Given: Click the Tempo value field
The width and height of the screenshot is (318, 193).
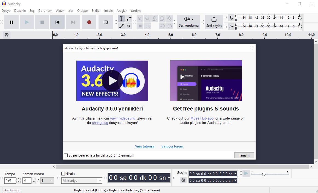Looking at the screenshot, I should 10,180.
